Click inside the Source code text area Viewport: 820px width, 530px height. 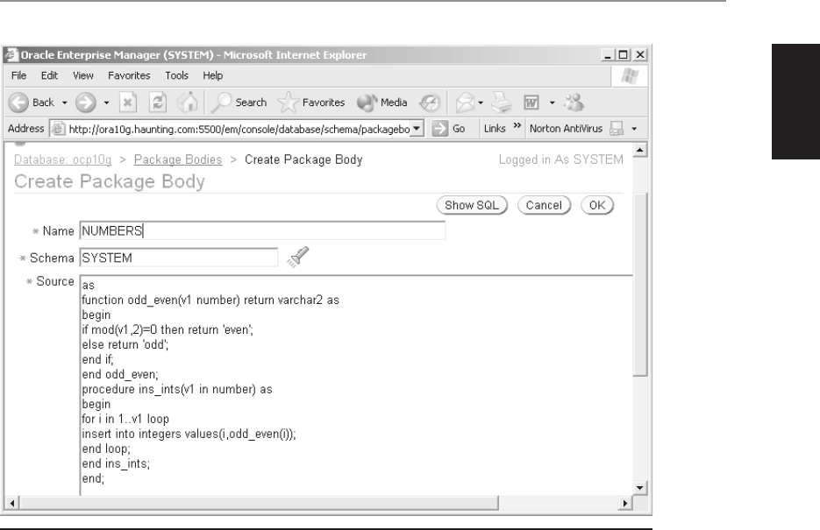click(x=356, y=385)
